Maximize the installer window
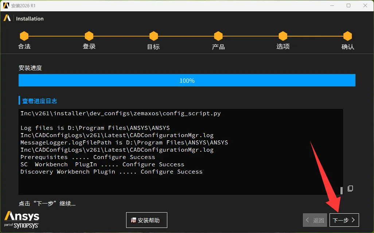The height and width of the screenshot is (233, 374). click(x=348, y=5)
